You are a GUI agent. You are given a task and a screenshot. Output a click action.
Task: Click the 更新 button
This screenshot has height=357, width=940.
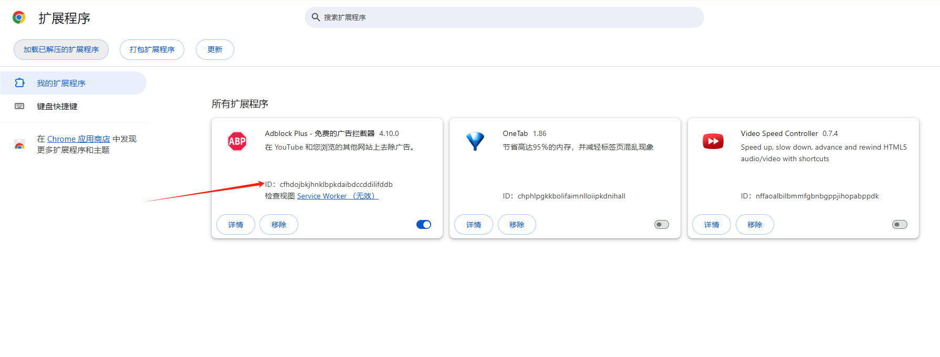215,49
